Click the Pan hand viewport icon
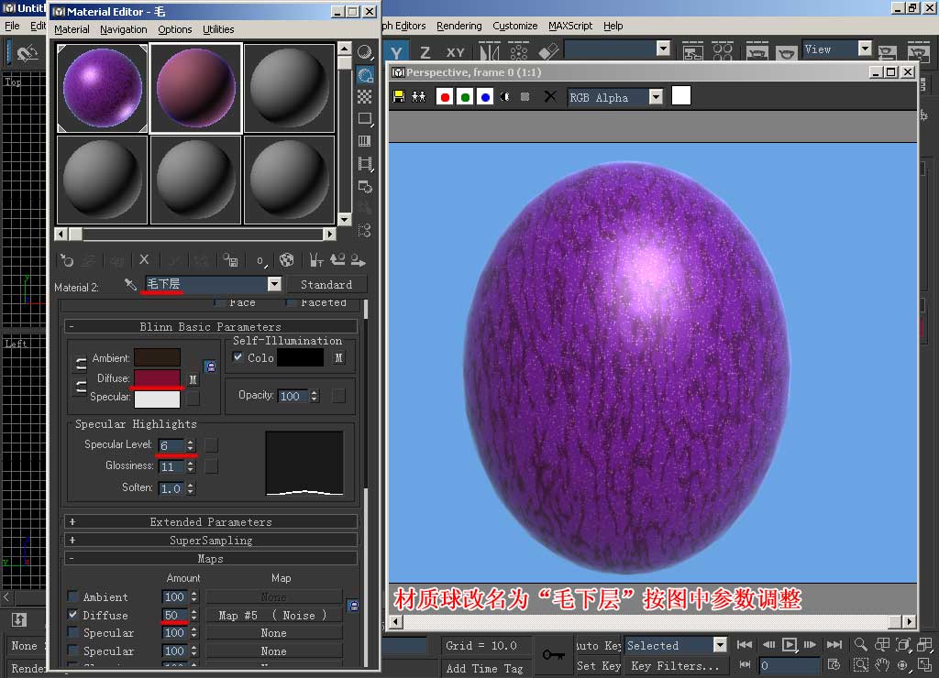939x678 pixels. [881, 665]
